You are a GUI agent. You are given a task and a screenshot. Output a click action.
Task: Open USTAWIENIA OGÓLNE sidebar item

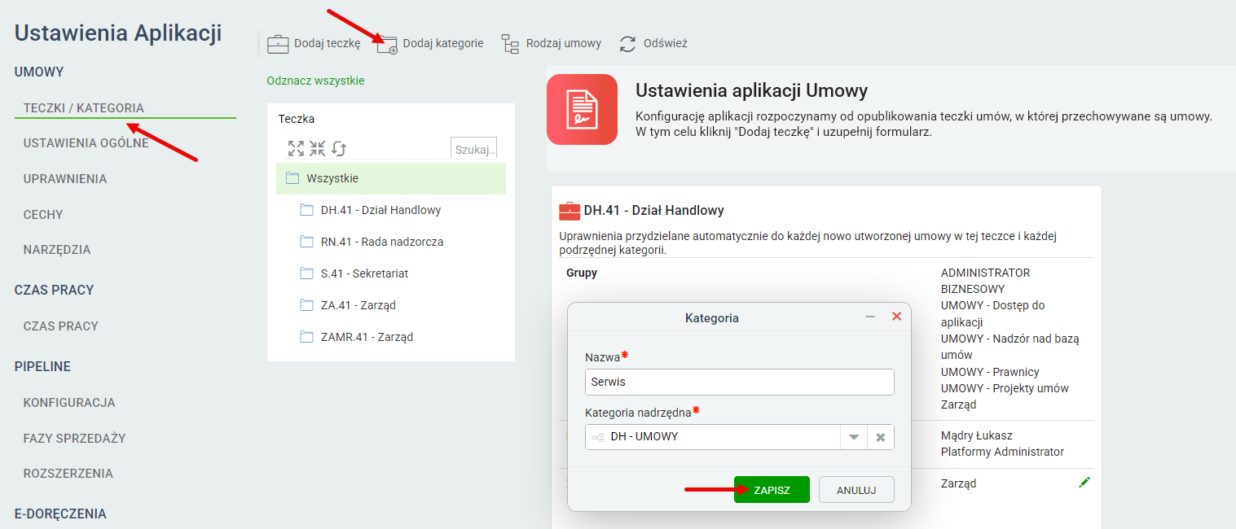(86, 143)
